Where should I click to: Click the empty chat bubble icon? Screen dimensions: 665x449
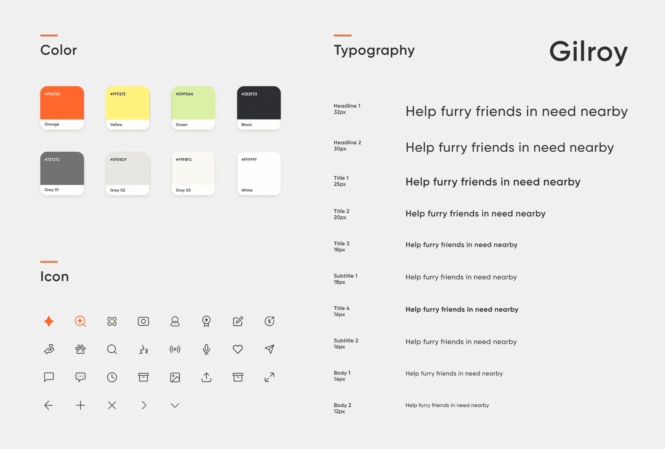click(x=49, y=377)
